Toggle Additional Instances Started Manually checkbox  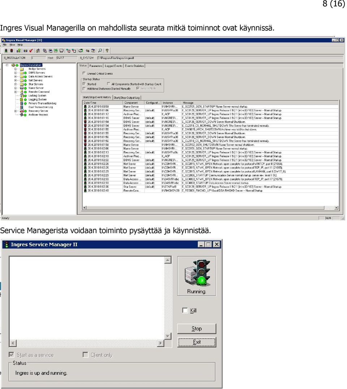click(84, 88)
